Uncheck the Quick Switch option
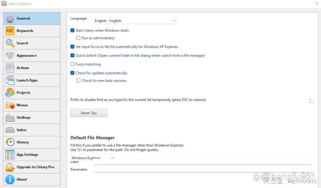The image size is (321, 188). point(72,56)
